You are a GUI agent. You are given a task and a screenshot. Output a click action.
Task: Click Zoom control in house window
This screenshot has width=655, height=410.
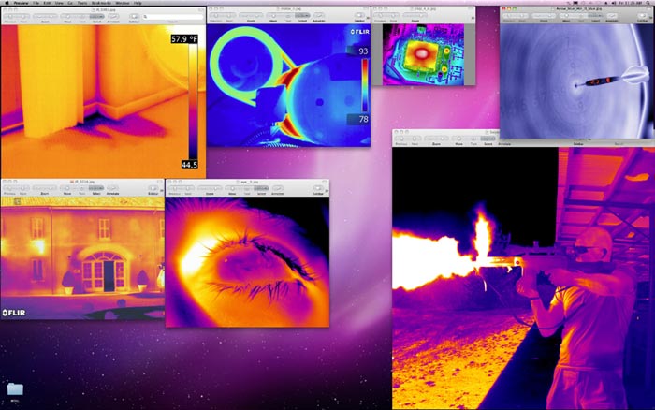click(44, 188)
